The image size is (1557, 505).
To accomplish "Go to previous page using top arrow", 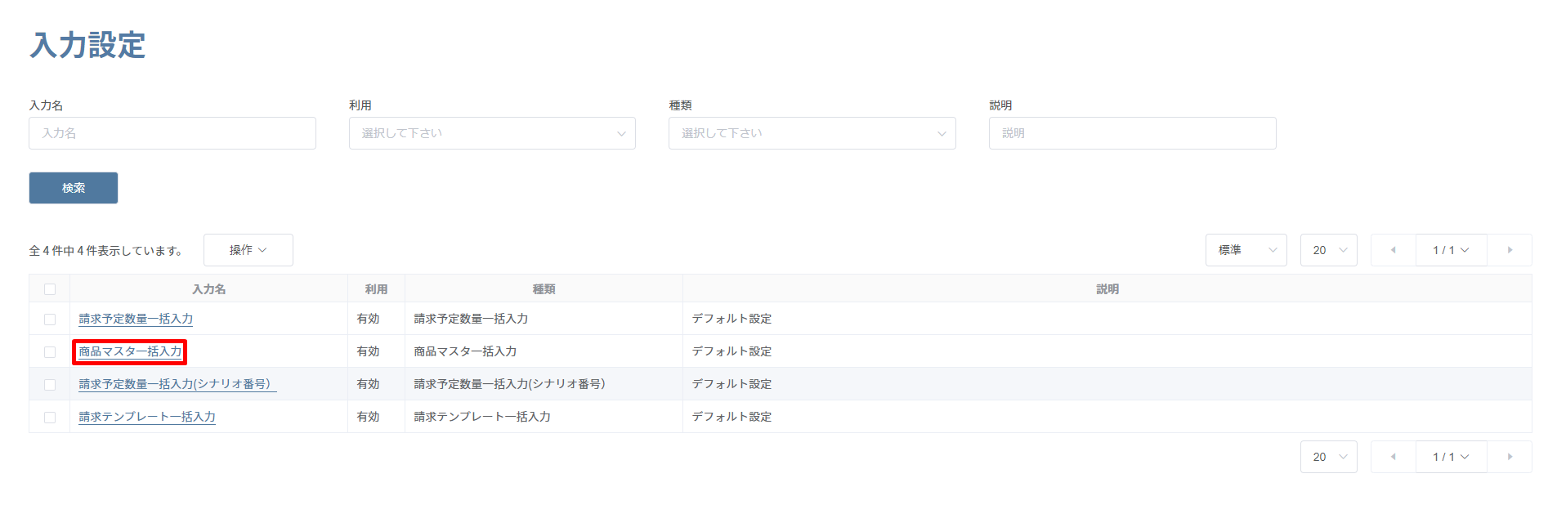I will (x=1394, y=250).
